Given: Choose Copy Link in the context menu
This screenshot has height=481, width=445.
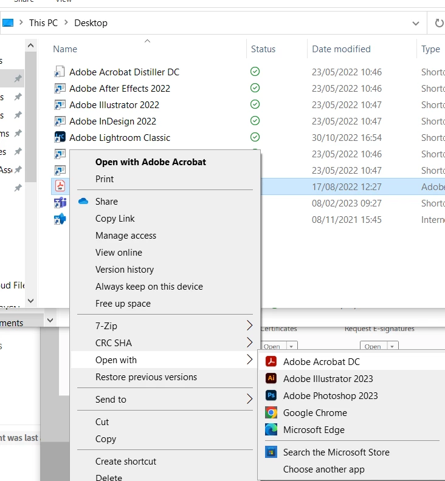Looking at the screenshot, I should [x=115, y=219].
